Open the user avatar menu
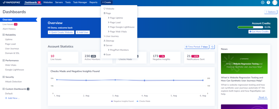The image size is (279, 109). [275, 3]
